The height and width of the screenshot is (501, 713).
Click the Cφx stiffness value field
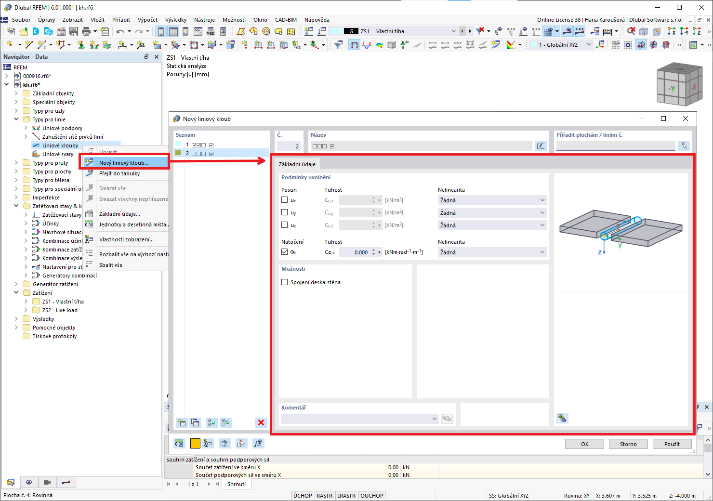point(355,252)
